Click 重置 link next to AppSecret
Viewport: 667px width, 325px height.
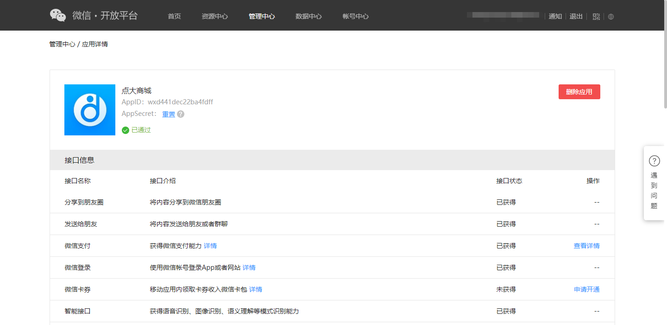169,114
